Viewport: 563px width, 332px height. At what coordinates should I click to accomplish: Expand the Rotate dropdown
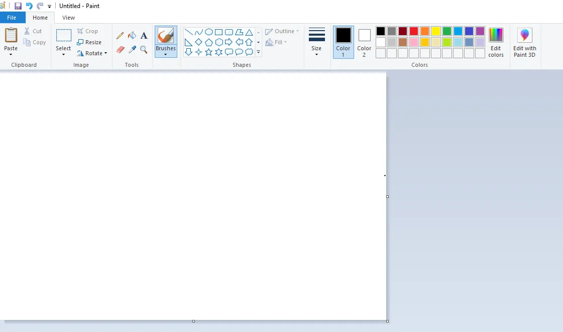105,53
